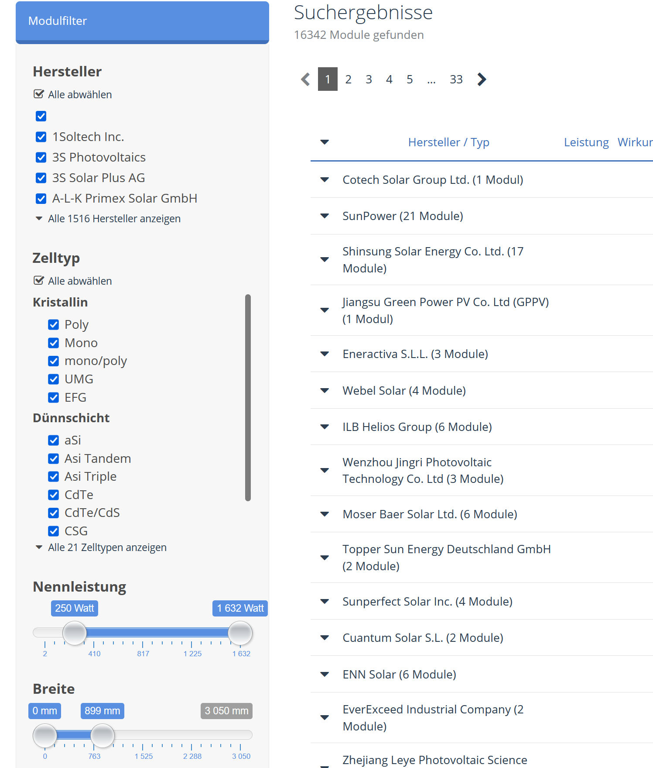Expand Alle 1516 Hersteller anzeigen
The image size is (653, 768).
108,218
